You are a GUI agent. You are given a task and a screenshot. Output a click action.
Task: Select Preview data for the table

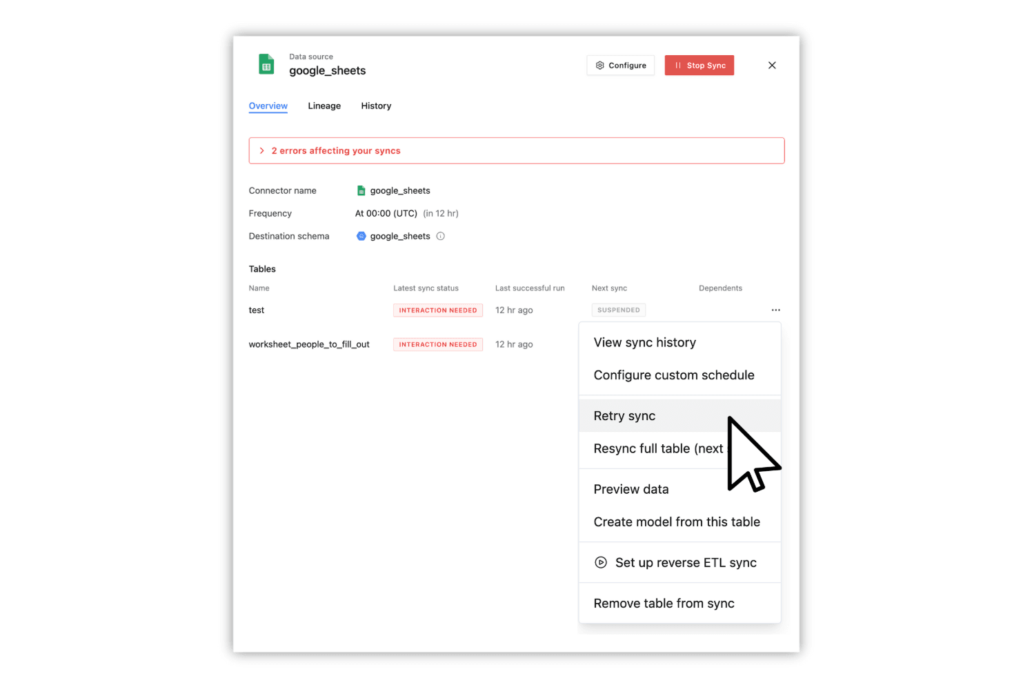click(x=631, y=489)
